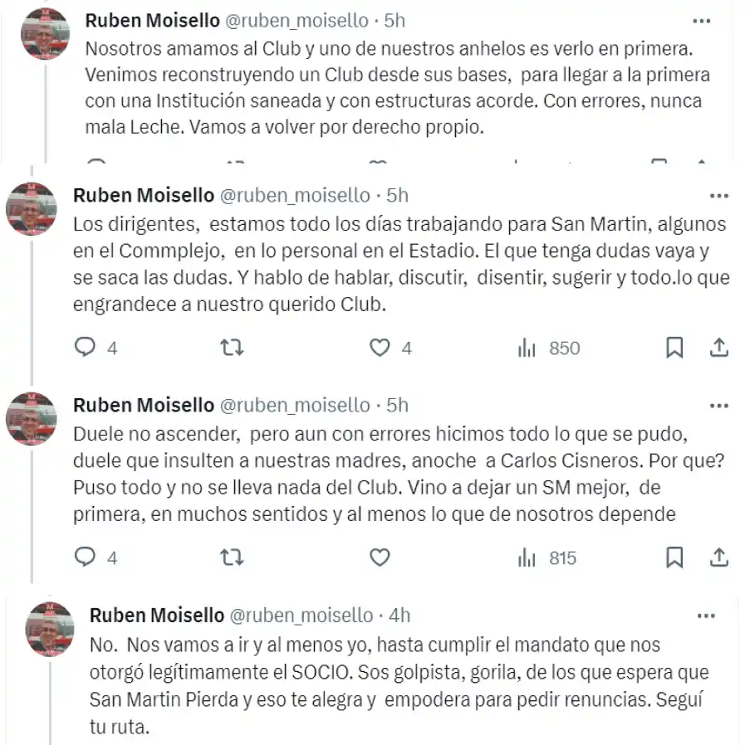Open Ruben Moisello's profile from the top tweet
This screenshot has height=745, width=750.
tap(152, 20)
